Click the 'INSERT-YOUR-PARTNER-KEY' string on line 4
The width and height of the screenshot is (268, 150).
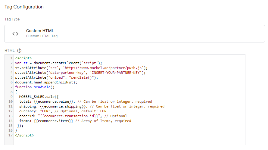[x=117, y=73]
